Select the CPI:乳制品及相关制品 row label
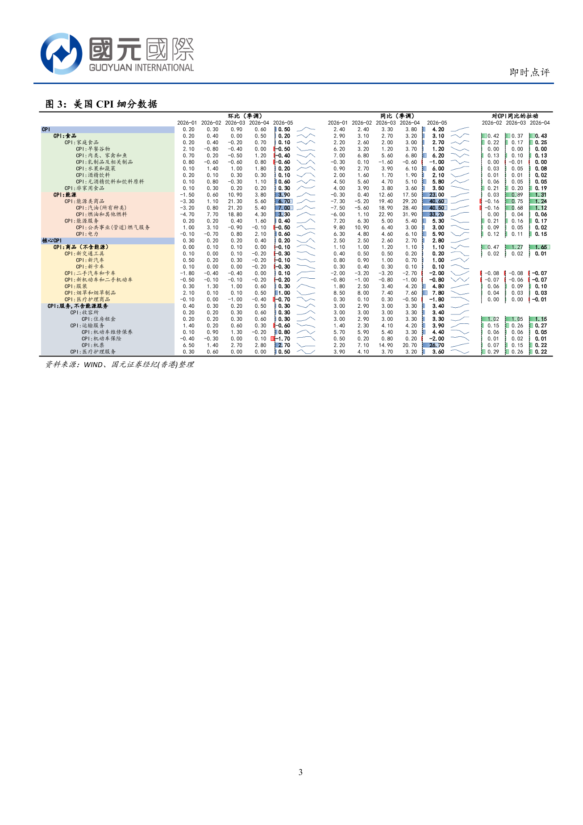 [104, 162]
